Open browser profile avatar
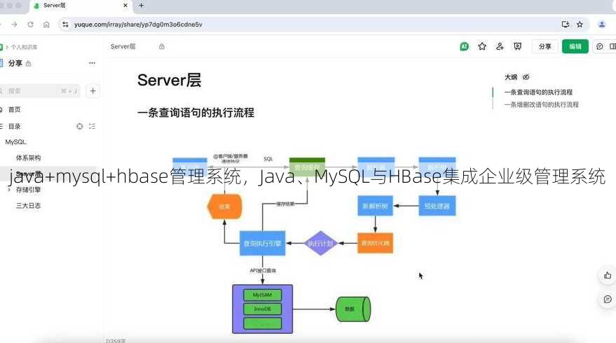The width and height of the screenshot is (616, 343). click(602, 24)
